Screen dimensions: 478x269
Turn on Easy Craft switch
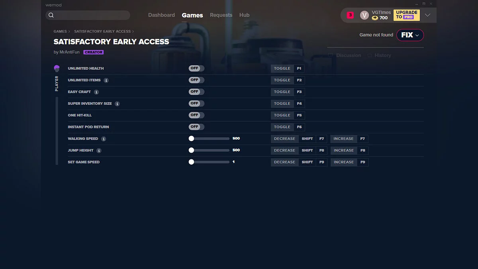click(x=196, y=92)
